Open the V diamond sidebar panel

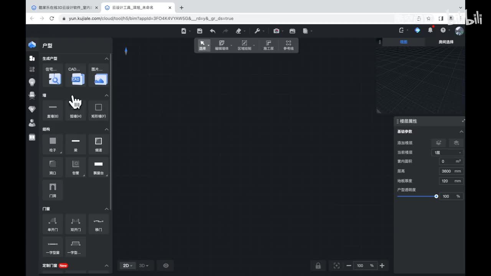click(32, 109)
